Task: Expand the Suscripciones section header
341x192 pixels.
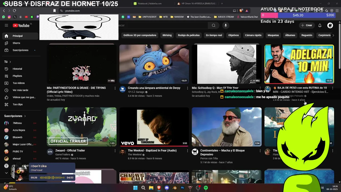Action: [x=15, y=116]
